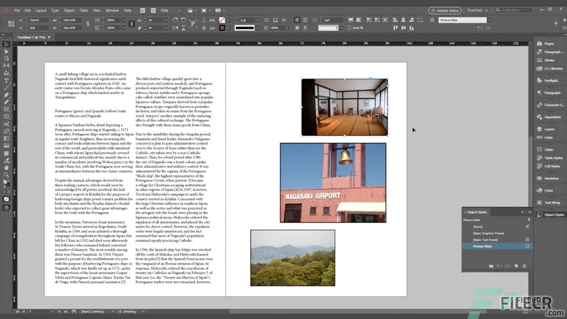Select the Basic Graphics Frame object style
The height and width of the screenshot is (319, 567).
(489, 233)
